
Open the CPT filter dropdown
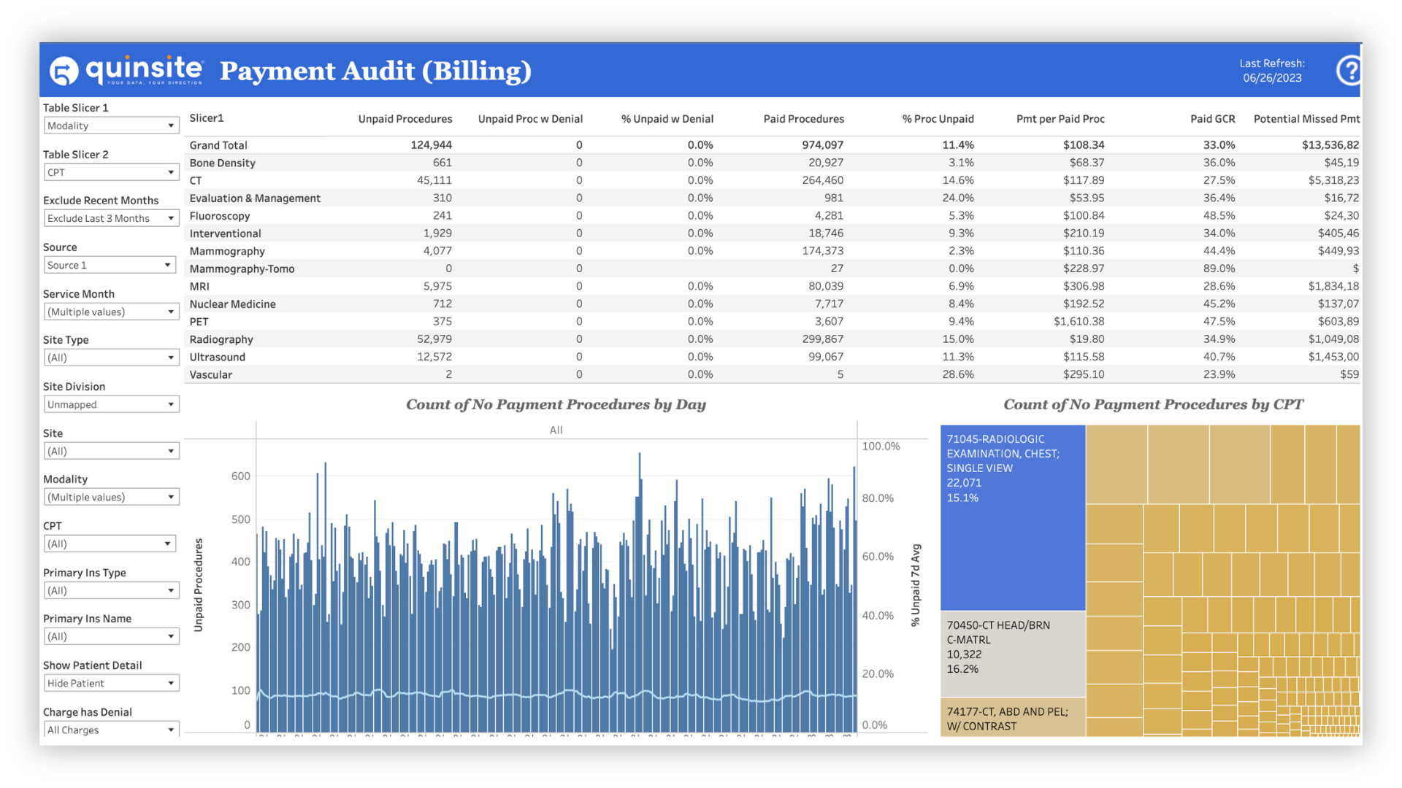click(x=110, y=543)
